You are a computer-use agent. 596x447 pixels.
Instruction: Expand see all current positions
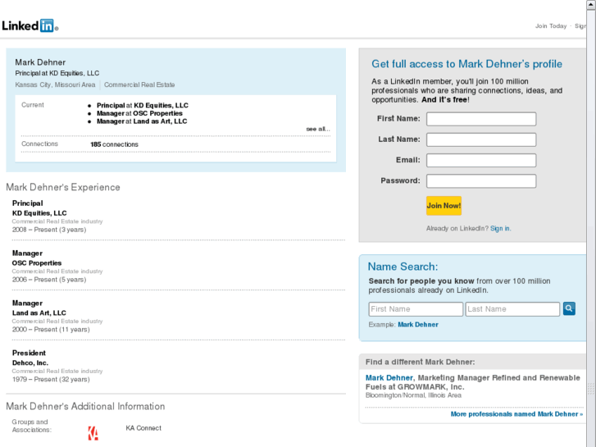tap(318, 129)
